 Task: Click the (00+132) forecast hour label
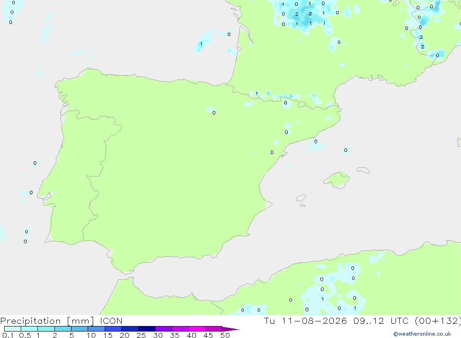click(438, 320)
